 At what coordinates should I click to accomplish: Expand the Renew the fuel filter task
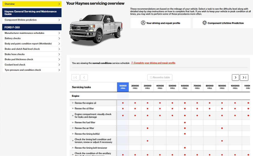(72, 122)
